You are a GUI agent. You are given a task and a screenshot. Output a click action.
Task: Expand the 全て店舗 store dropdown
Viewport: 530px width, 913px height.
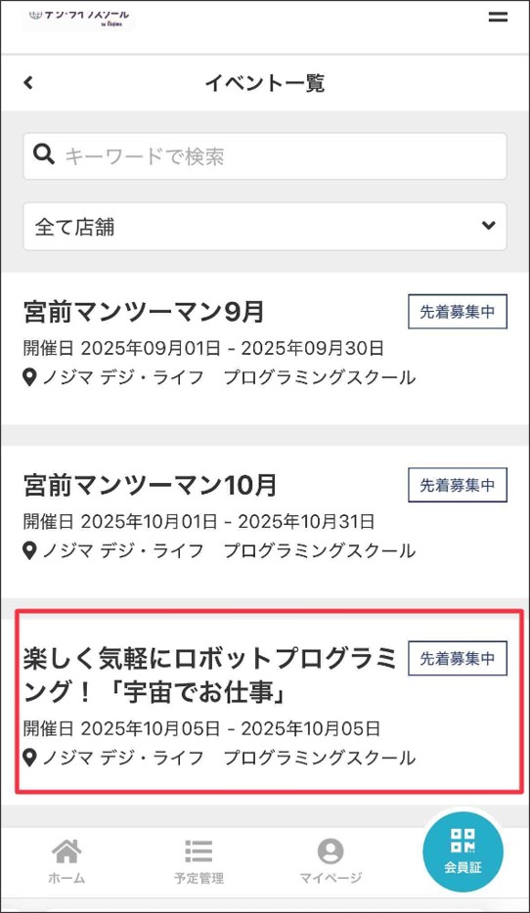pyautogui.click(x=265, y=227)
